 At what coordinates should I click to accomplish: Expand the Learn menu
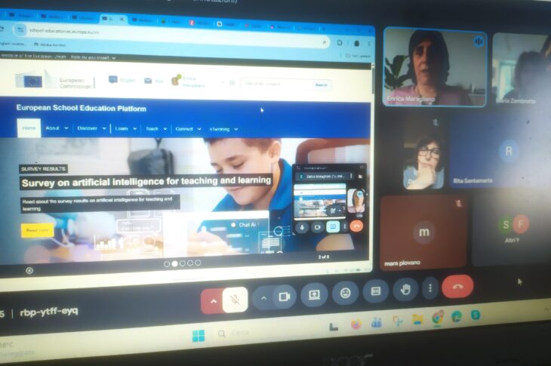click(126, 129)
